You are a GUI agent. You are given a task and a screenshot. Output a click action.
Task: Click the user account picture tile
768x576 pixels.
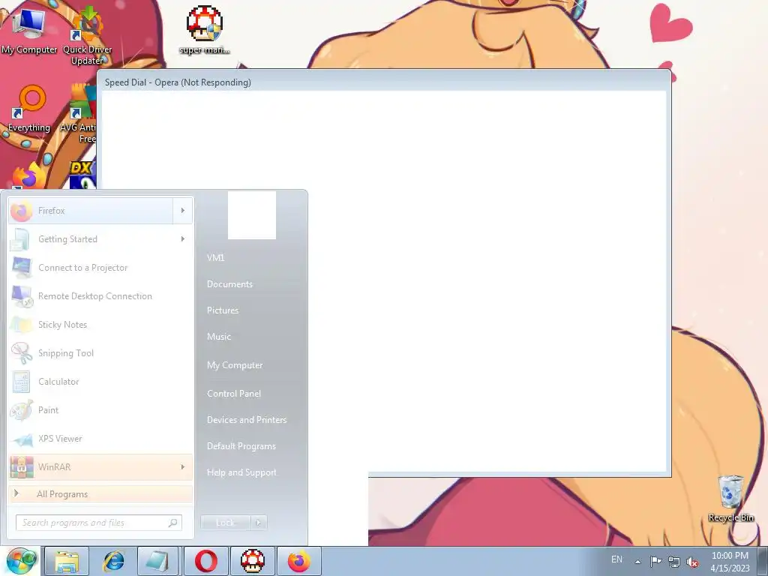[252, 215]
